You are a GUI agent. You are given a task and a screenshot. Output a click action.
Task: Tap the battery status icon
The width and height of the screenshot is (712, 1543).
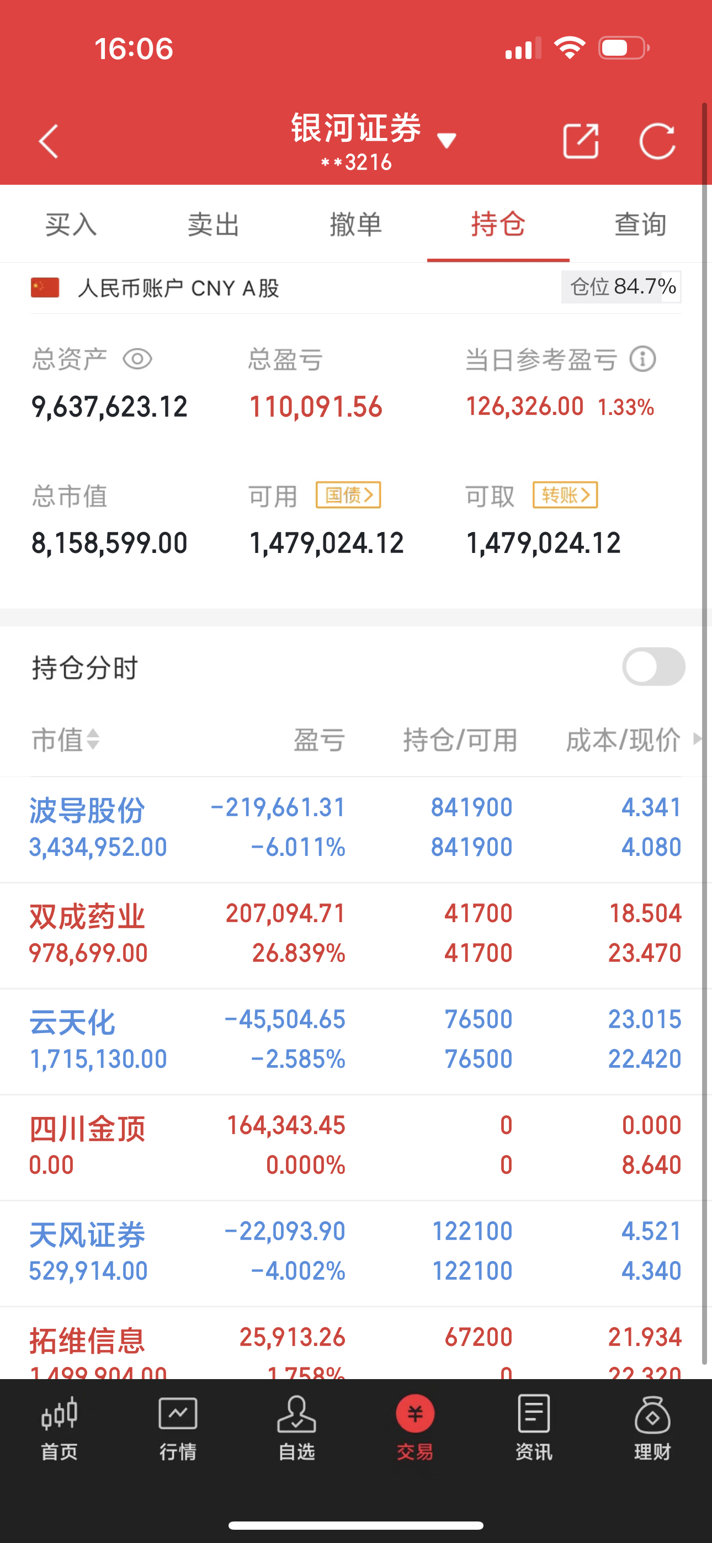click(x=624, y=48)
